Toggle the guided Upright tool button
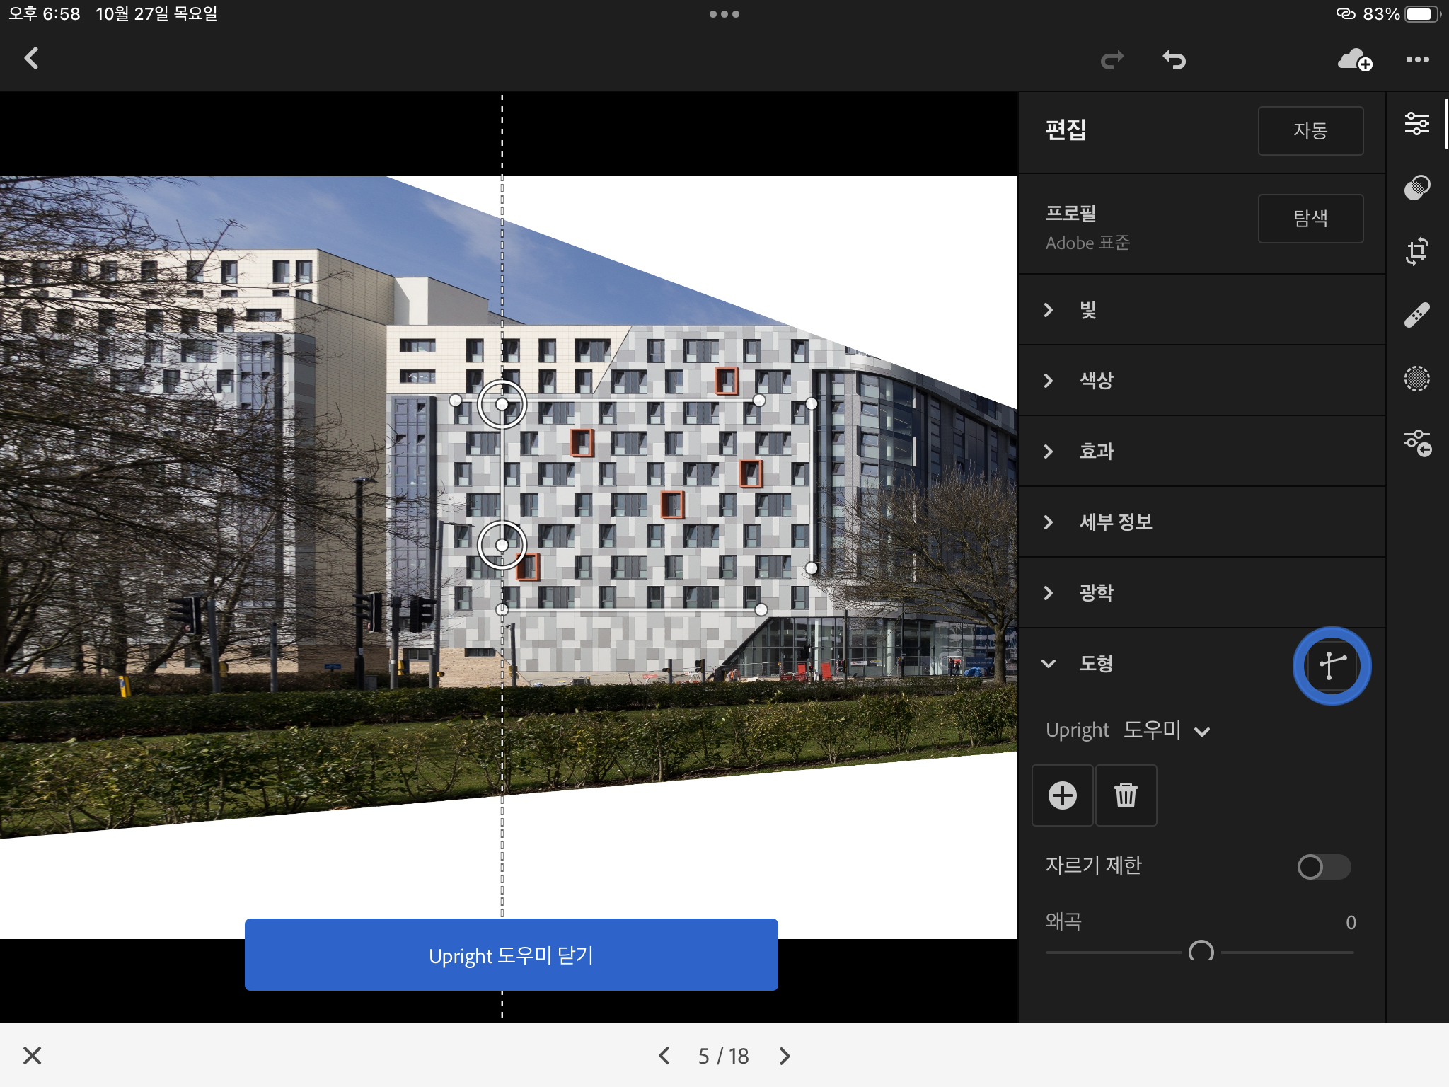1449x1087 pixels. point(1332,665)
